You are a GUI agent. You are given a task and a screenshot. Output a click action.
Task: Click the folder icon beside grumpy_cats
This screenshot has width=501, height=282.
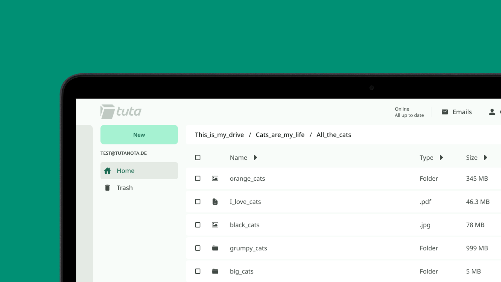(215, 248)
